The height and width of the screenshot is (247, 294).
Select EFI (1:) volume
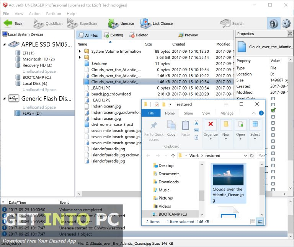[x=28, y=53]
